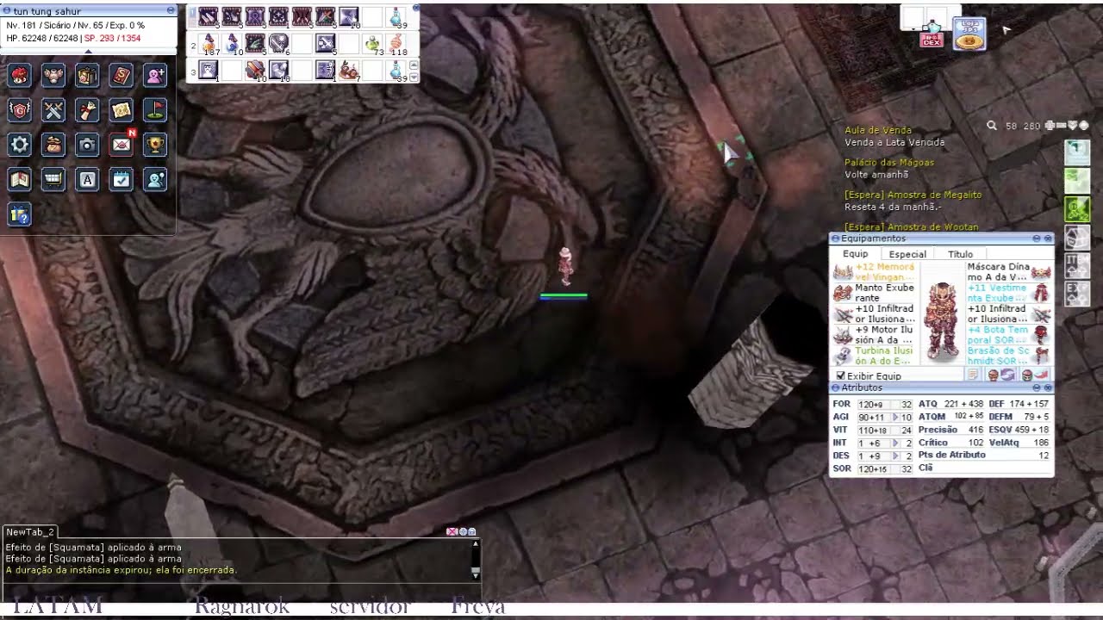Increase DES stat with arrow
This screenshot has height=620, width=1103.
(x=895, y=456)
